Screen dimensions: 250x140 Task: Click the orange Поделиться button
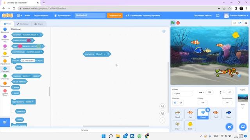[115, 16]
